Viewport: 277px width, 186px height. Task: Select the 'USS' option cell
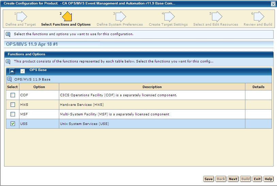pyautogui.click(x=39, y=124)
